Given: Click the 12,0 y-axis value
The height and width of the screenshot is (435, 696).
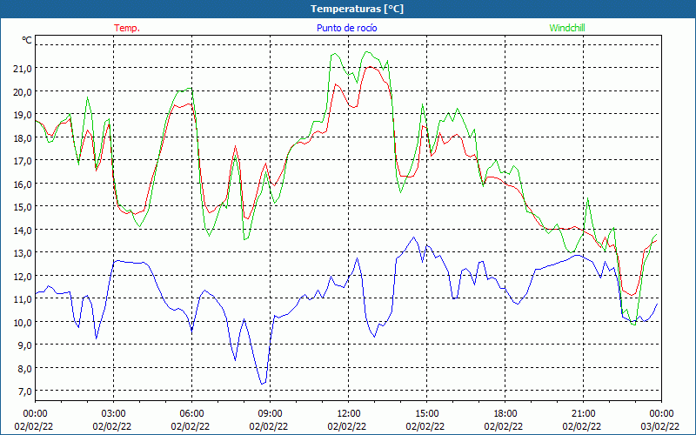Looking at the screenshot, I should 23,276.
